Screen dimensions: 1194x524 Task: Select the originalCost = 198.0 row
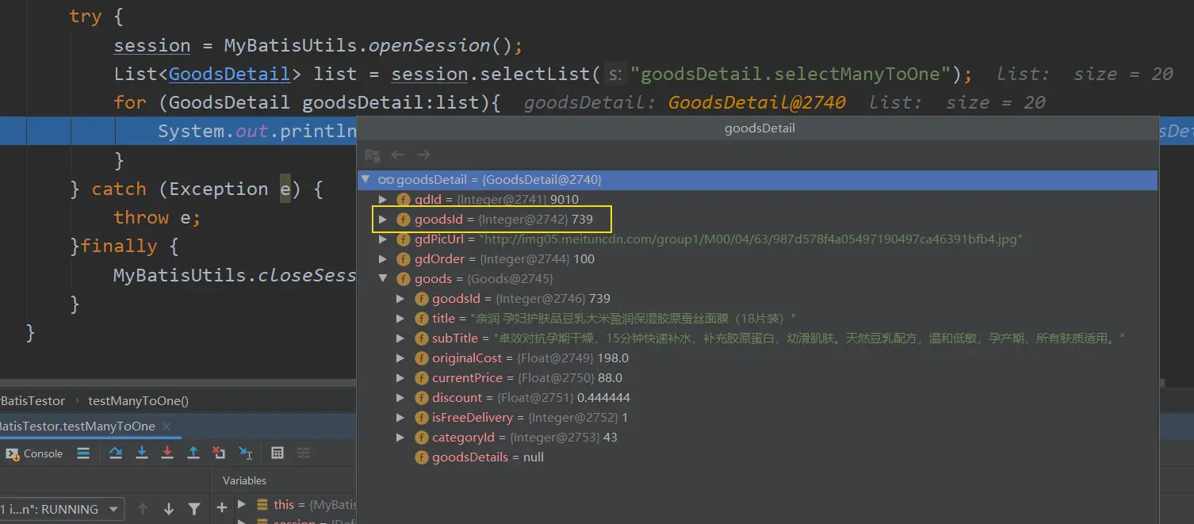pyautogui.click(x=757, y=358)
